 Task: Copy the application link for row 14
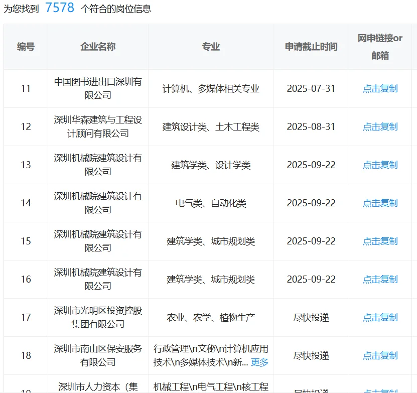380,203
